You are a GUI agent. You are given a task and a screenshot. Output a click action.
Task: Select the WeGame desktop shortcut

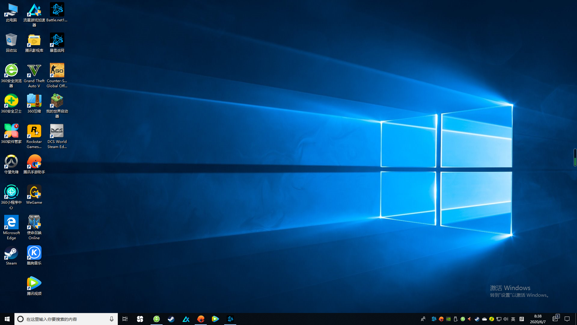34,195
